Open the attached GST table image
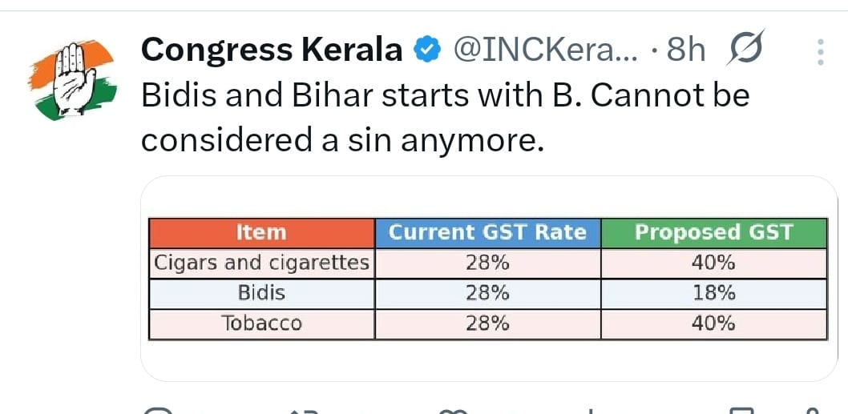Image resolution: width=848 pixels, height=414 pixels. pyautogui.click(x=488, y=279)
